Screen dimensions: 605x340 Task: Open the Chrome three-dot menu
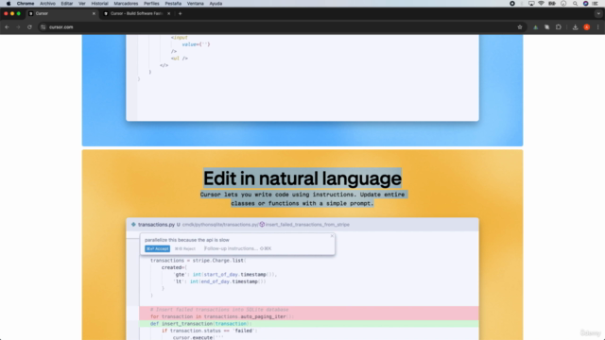(598, 27)
